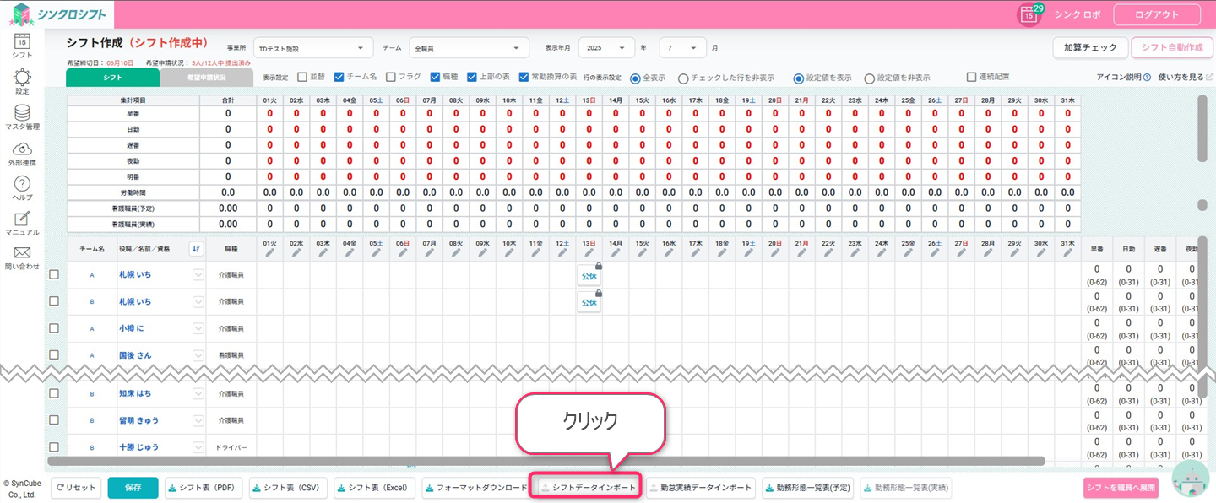Click the 公休 cell for team A 札幌 いち
The width and height of the screenshot is (1216, 503).
point(589,275)
